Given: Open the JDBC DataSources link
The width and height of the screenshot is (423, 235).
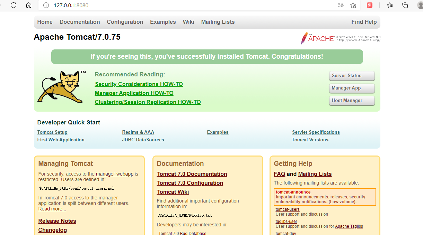Looking at the screenshot, I should click(x=143, y=140).
